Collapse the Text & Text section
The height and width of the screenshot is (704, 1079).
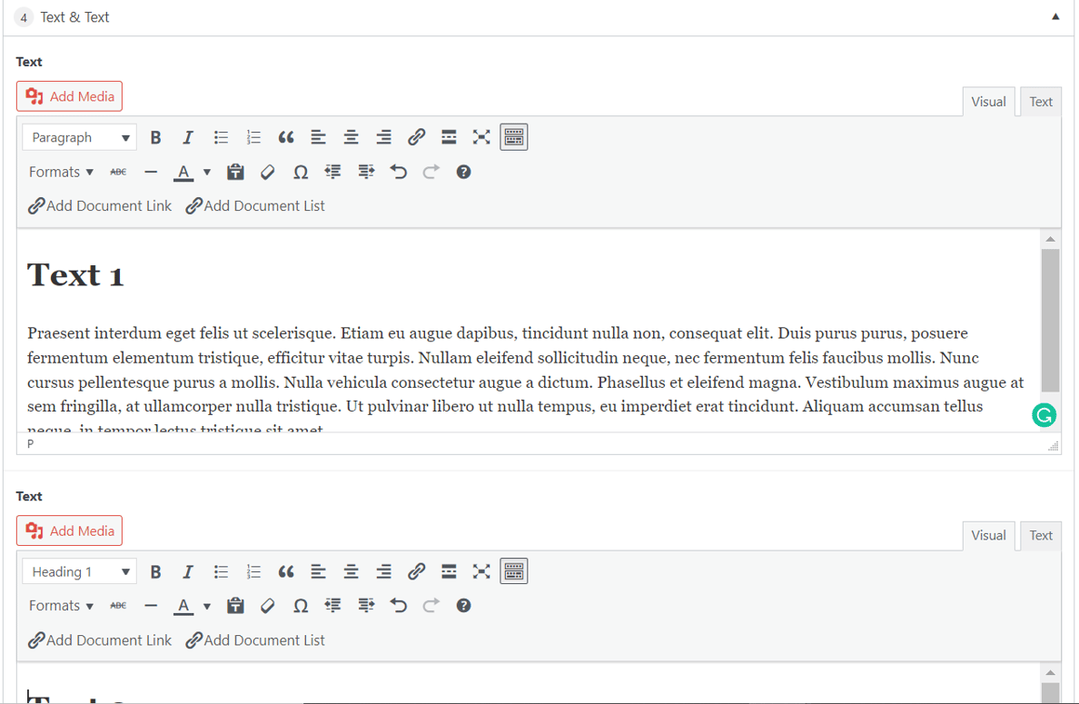pyautogui.click(x=1054, y=16)
